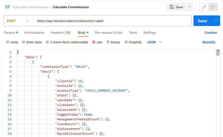Select the form-data radio option
The image size is (223, 137).
click(24, 42)
